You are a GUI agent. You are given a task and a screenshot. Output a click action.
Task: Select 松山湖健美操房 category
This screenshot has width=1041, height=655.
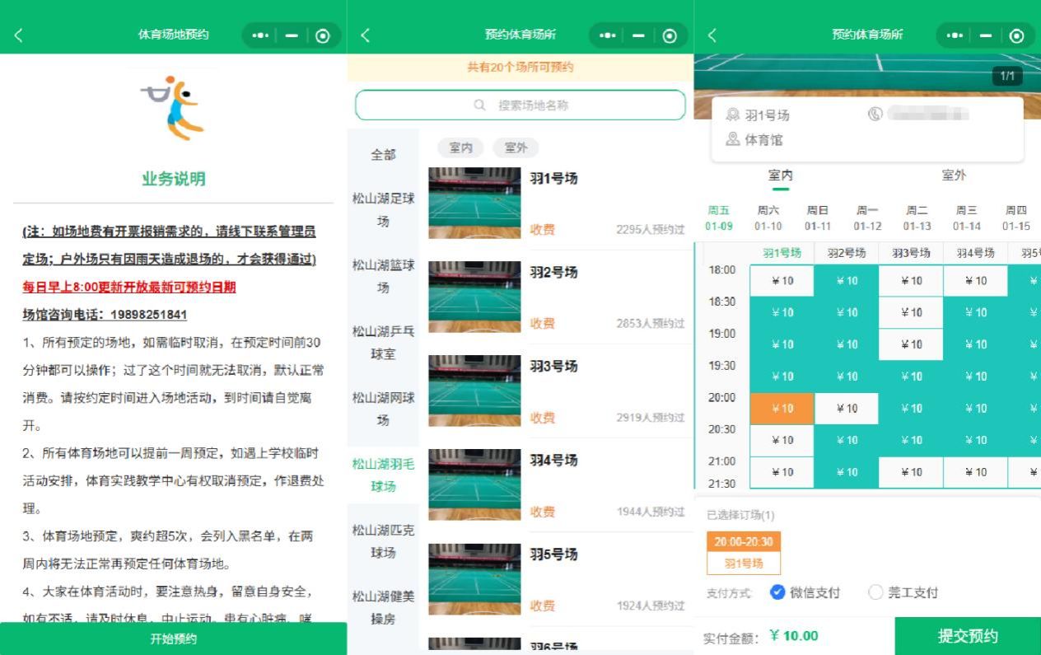coord(383,607)
